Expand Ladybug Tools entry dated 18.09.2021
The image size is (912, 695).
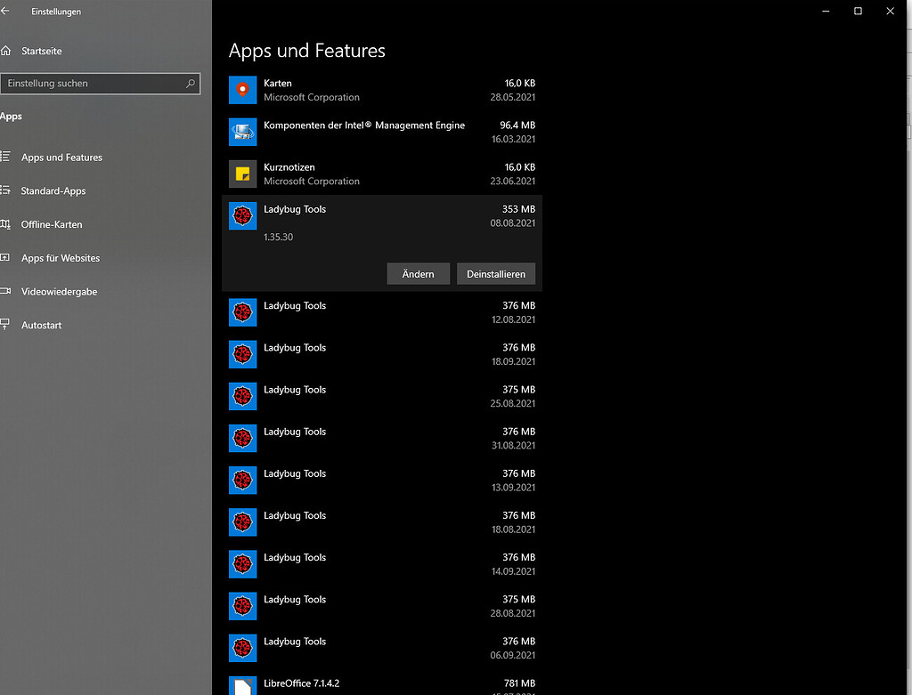click(x=383, y=354)
